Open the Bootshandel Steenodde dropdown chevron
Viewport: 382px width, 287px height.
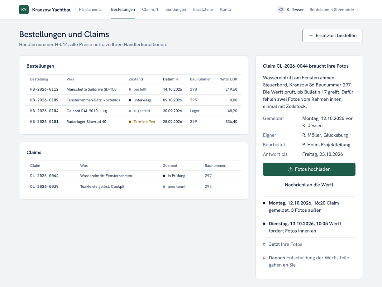358,10
